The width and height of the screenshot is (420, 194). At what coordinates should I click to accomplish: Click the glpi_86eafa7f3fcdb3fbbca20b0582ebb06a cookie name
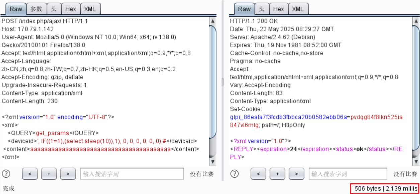[x=288, y=117]
